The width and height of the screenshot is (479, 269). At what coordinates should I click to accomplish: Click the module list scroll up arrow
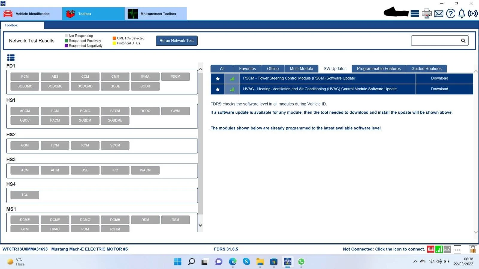(201, 69)
